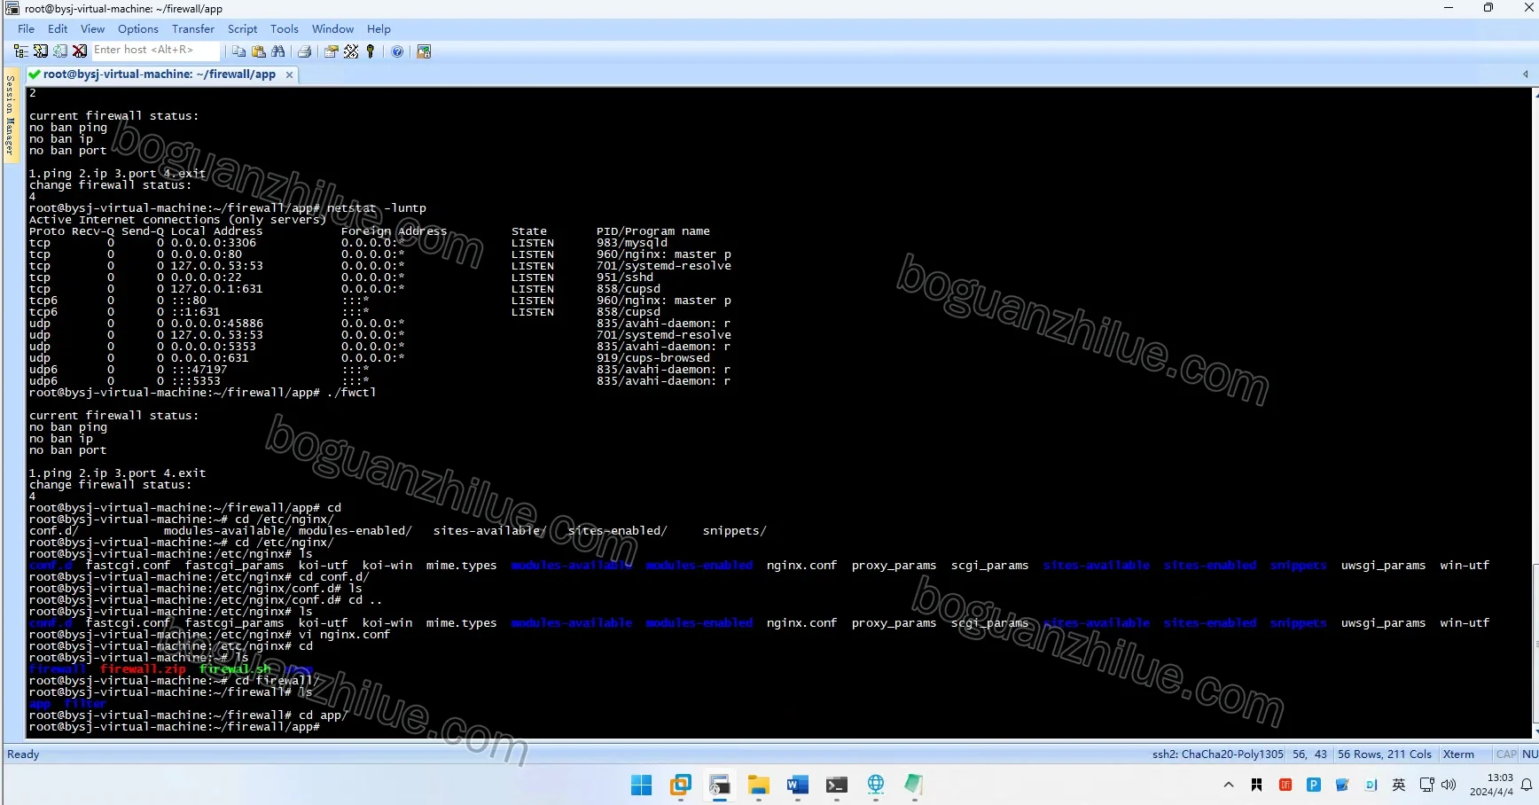This screenshot has height=805, width=1539.
Task: Open Help with the question mark icon
Action: [x=397, y=51]
